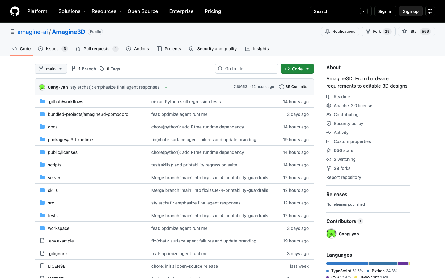Star the Amagine3D repository

(416, 32)
